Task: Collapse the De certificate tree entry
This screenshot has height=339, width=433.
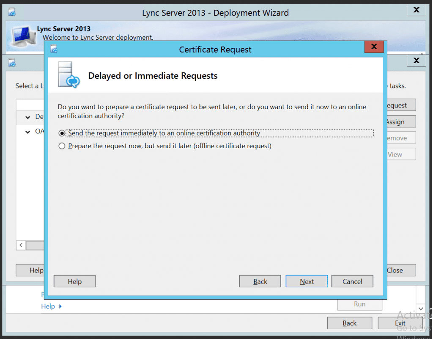Action: pyautogui.click(x=27, y=117)
